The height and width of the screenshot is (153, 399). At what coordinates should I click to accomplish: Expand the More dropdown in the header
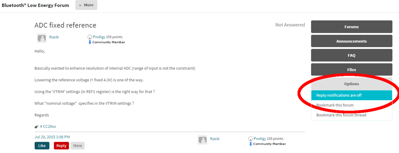(86, 5)
